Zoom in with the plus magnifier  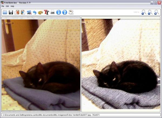click(x=157, y=12)
